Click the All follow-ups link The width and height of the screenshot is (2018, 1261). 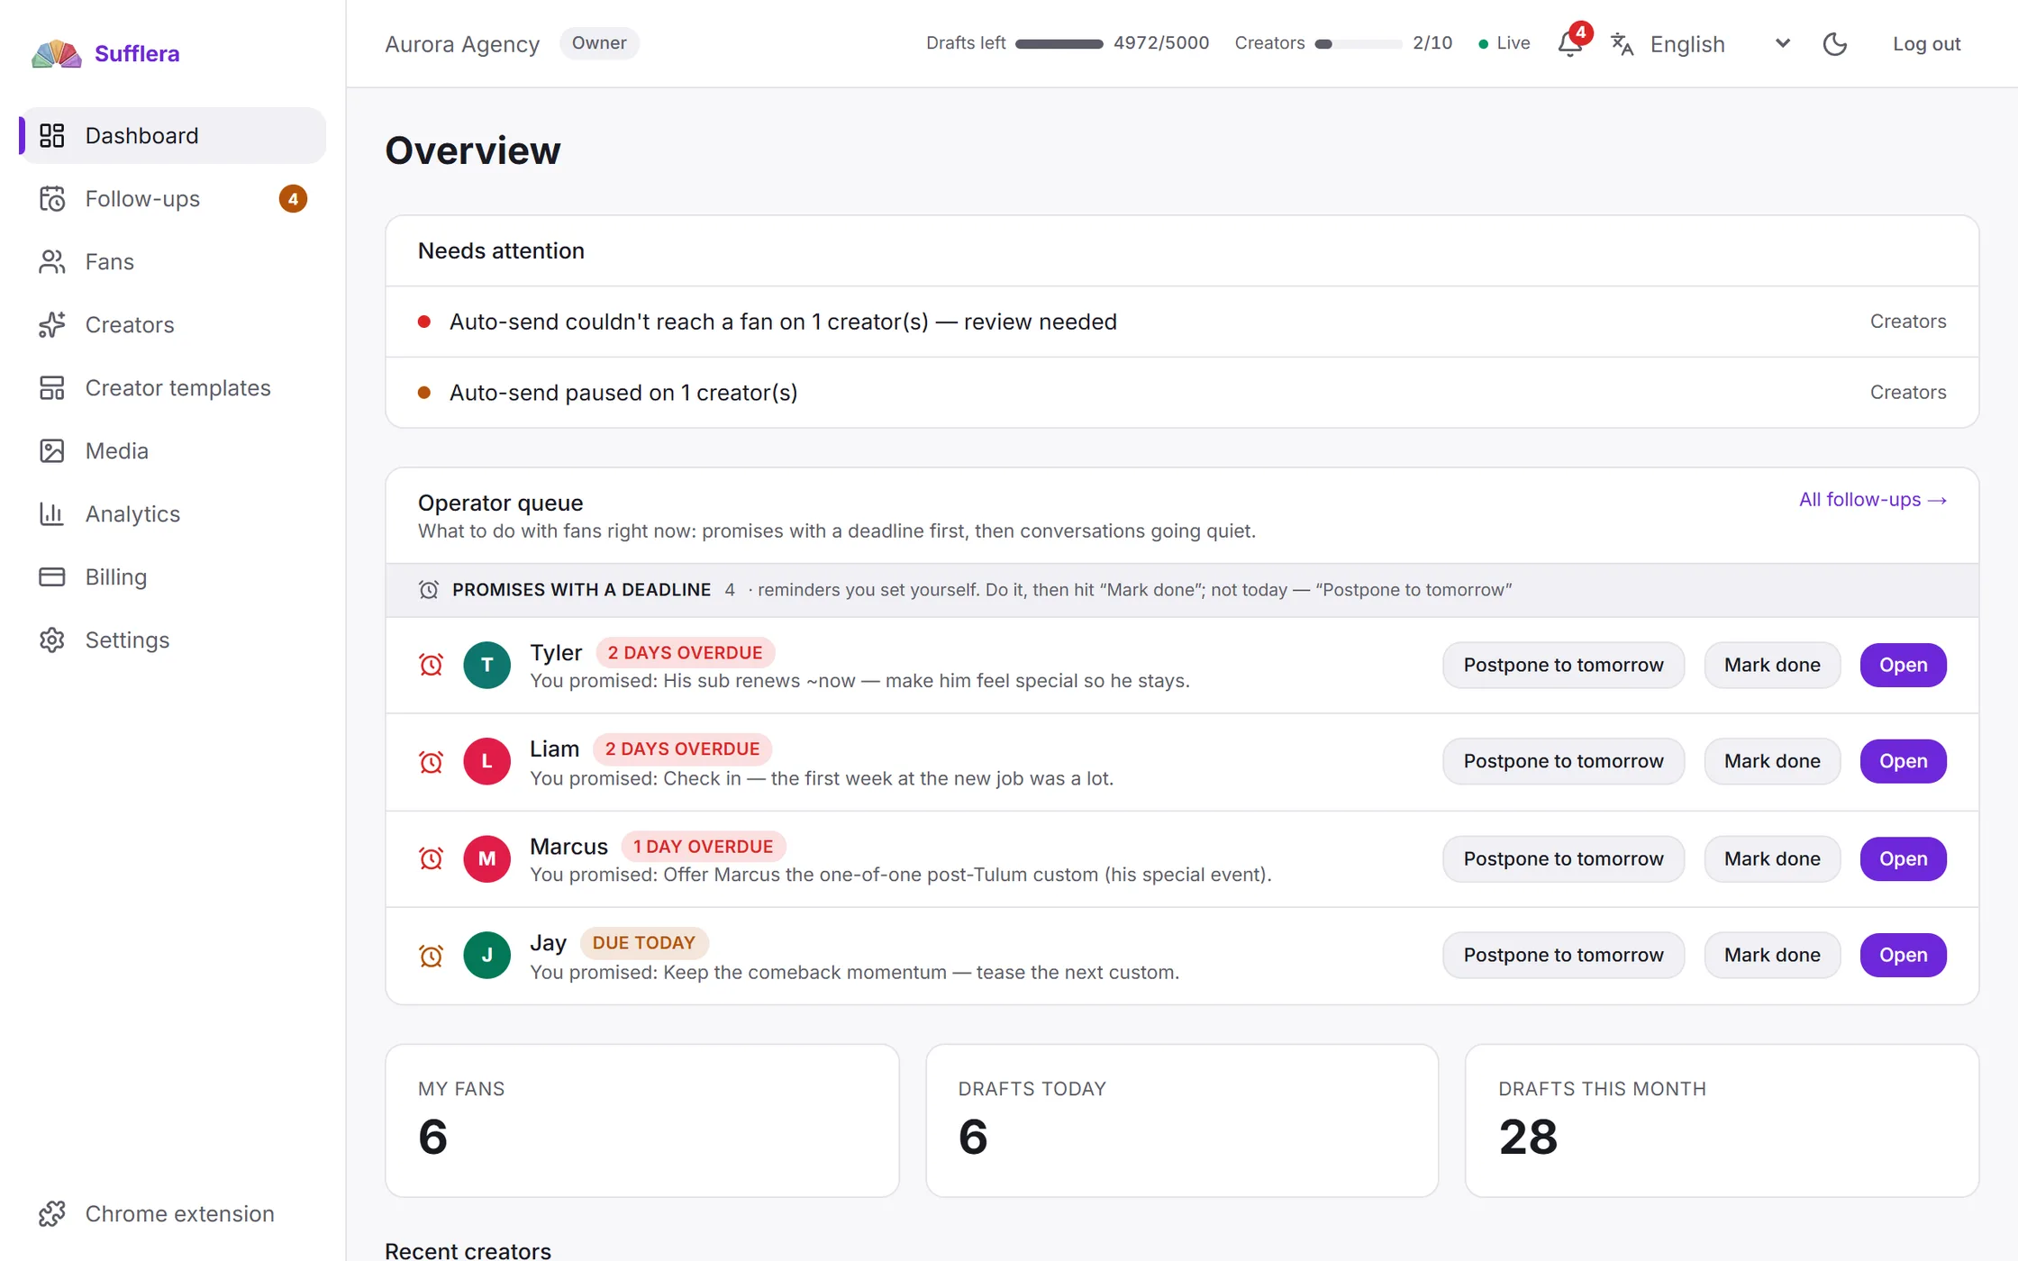tap(1873, 499)
